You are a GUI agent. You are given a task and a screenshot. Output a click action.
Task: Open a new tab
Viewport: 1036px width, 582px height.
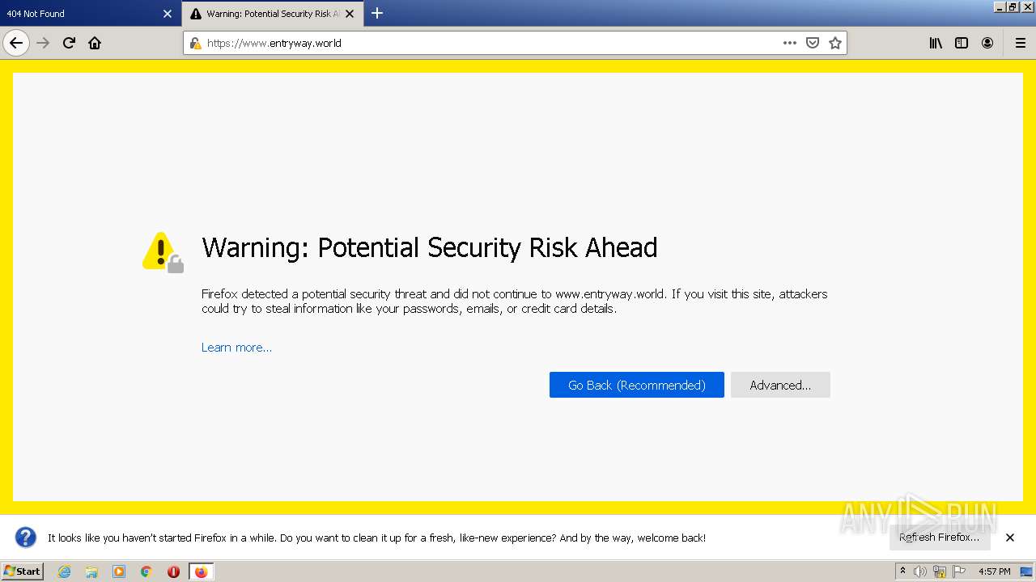[x=377, y=13]
